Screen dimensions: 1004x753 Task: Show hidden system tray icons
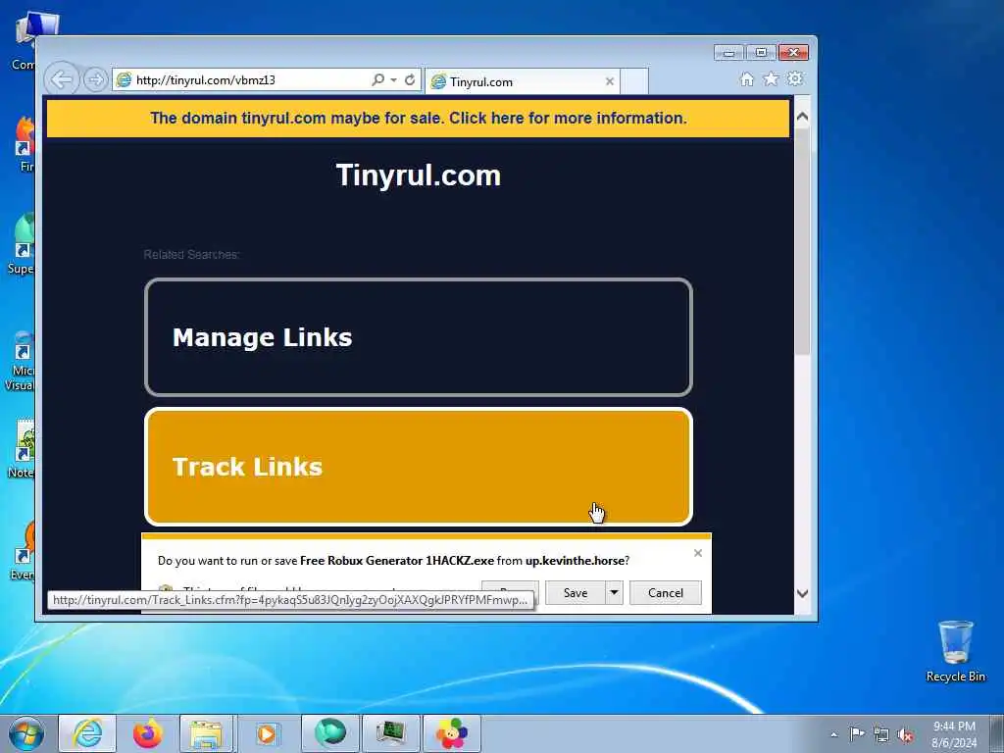833,735
